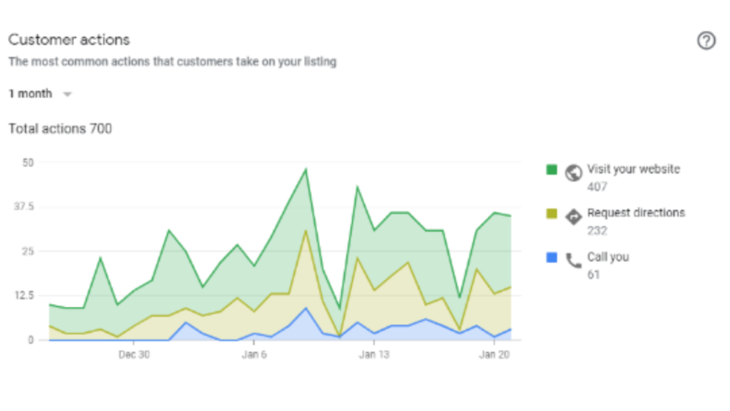Click the Jan 20 date on the axis
The image size is (730, 411).
pyautogui.click(x=494, y=355)
